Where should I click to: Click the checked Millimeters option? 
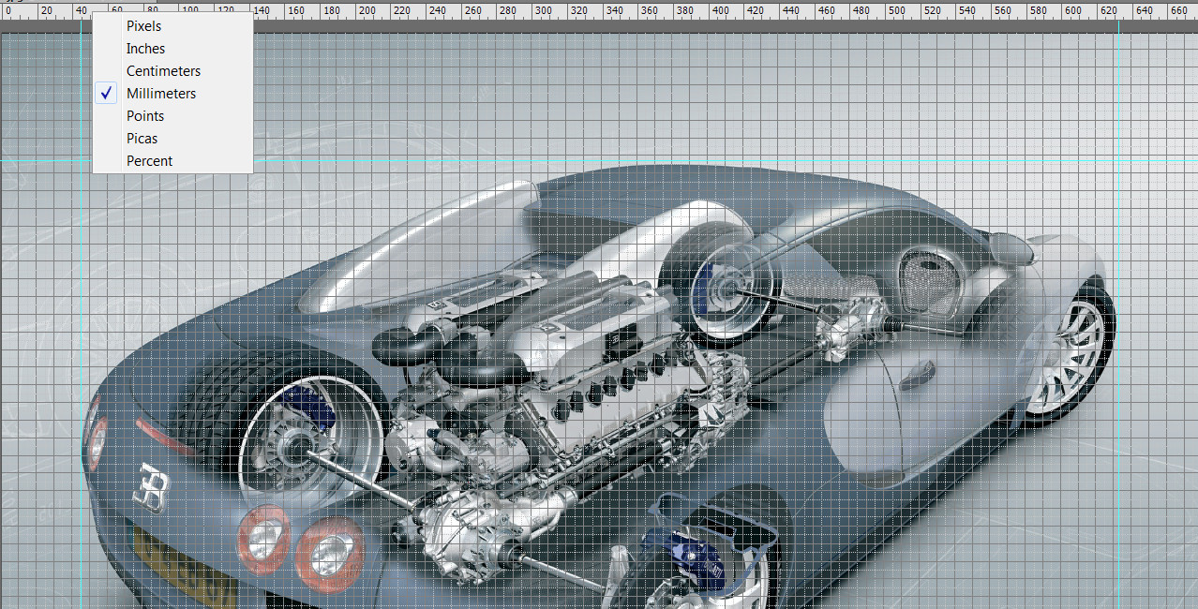(x=160, y=94)
